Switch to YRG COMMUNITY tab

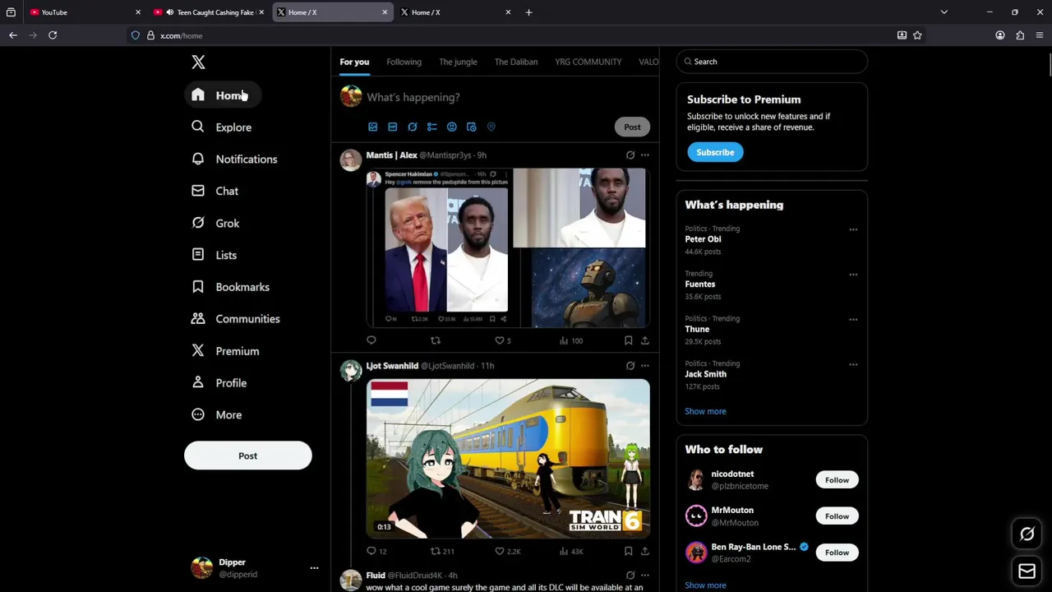tap(588, 62)
